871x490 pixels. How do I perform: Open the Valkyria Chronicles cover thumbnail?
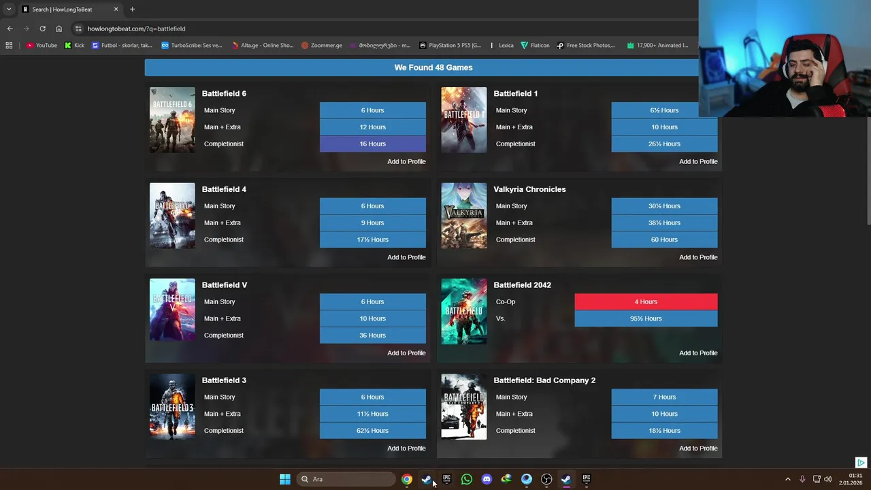[x=464, y=216]
